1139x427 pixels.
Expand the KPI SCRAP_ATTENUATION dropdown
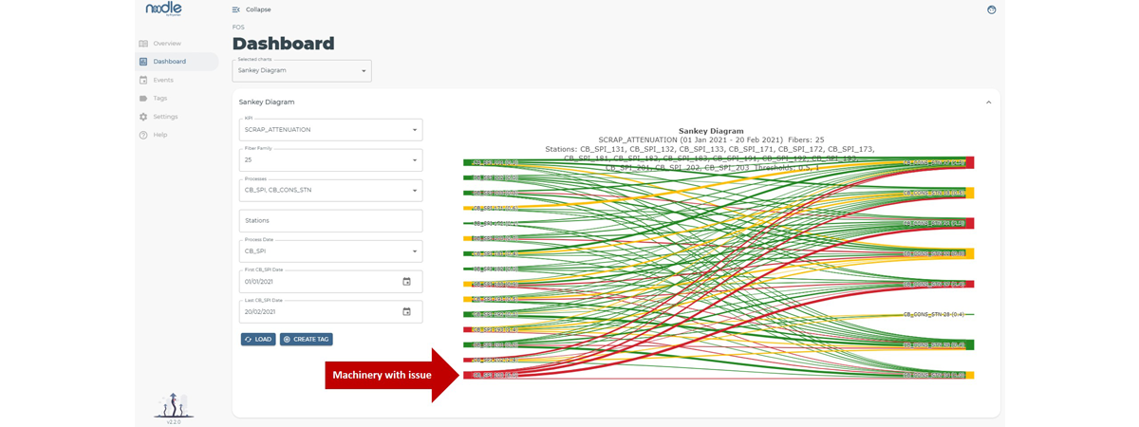pos(330,130)
